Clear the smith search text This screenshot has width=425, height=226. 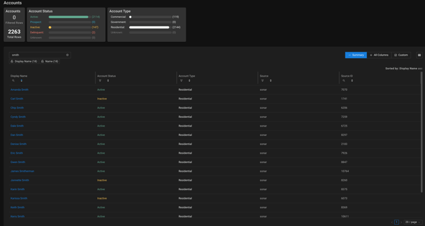click(67, 55)
